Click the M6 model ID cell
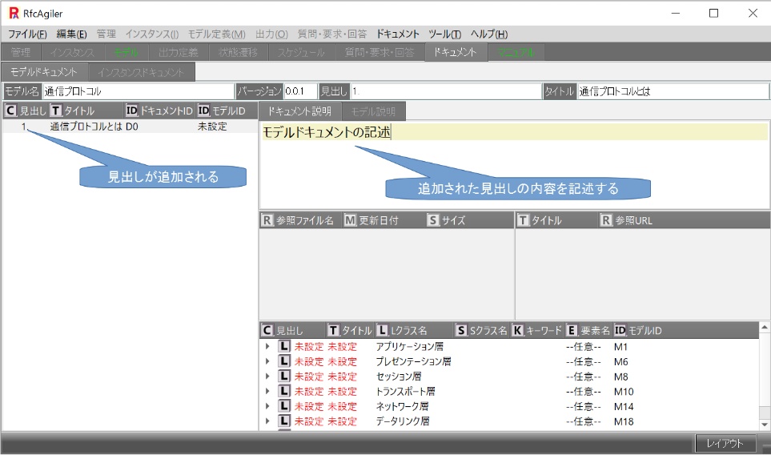The width and height of the screenshot is (771, 455). [621, 361]
